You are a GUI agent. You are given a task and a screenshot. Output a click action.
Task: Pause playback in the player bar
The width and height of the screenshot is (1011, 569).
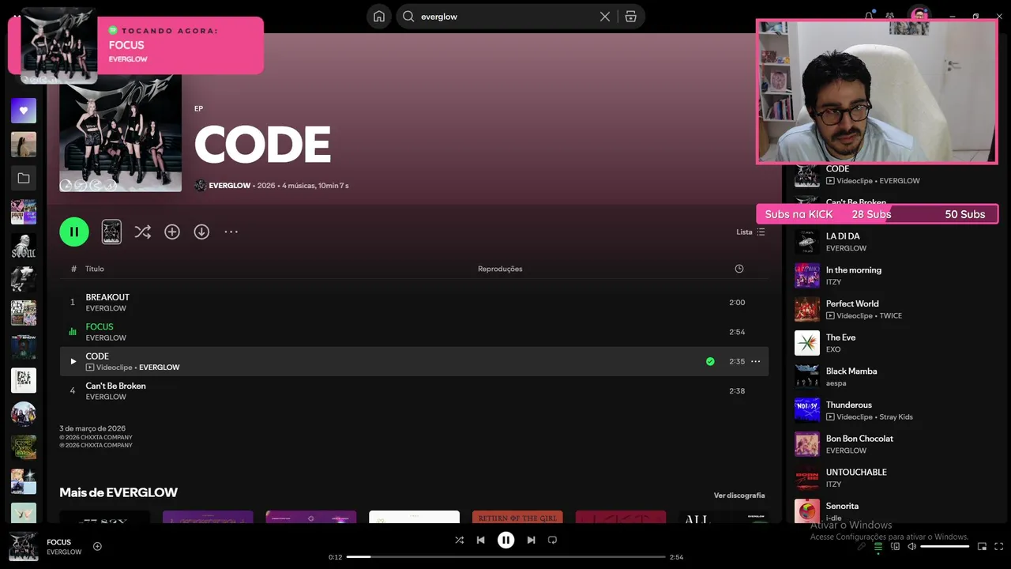click(505, 540)
